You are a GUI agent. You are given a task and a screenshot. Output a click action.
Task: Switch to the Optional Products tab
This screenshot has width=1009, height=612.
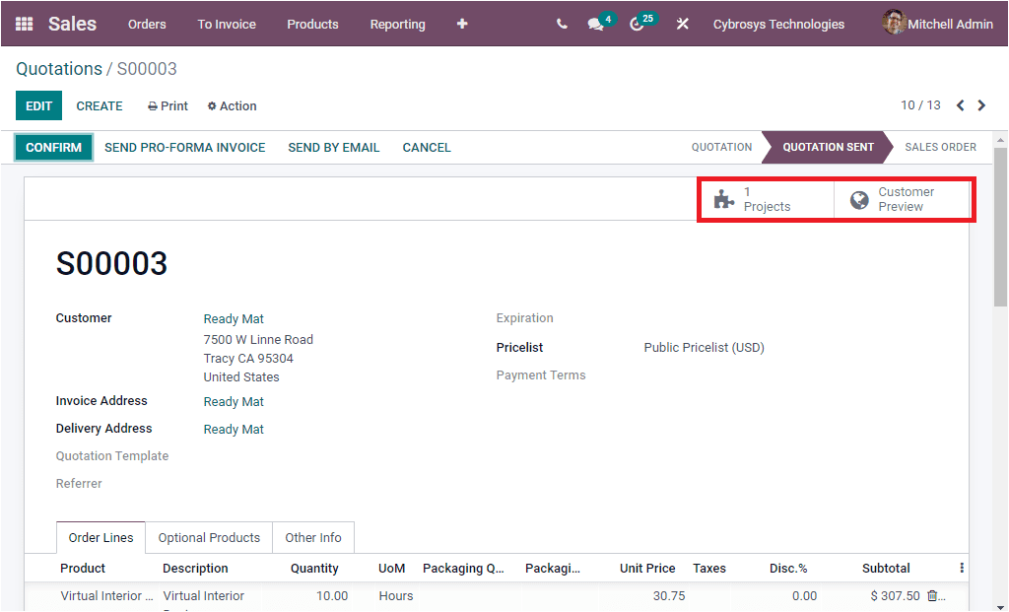pos(208,537)
